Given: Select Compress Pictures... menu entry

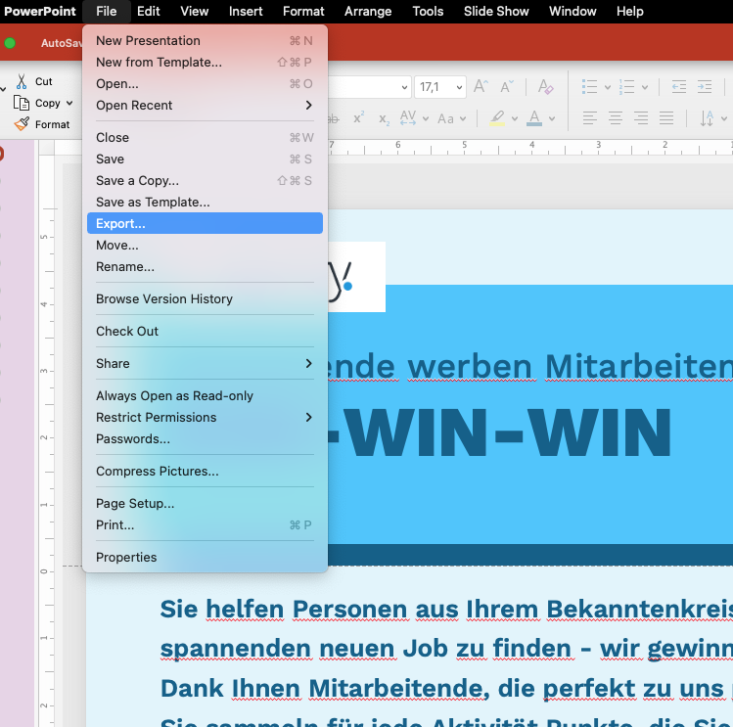Looking at the screenshot, I should tap(157, 472).
